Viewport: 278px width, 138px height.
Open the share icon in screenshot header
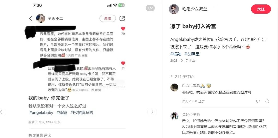tap(122, 18)
